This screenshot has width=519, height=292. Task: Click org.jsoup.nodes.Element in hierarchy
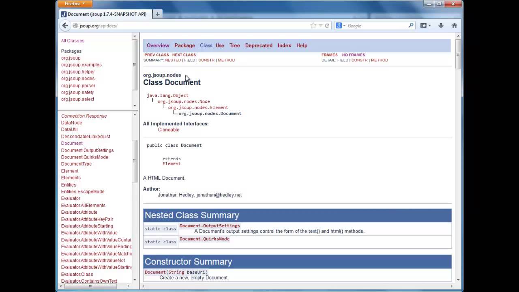[x=198, y=107]
